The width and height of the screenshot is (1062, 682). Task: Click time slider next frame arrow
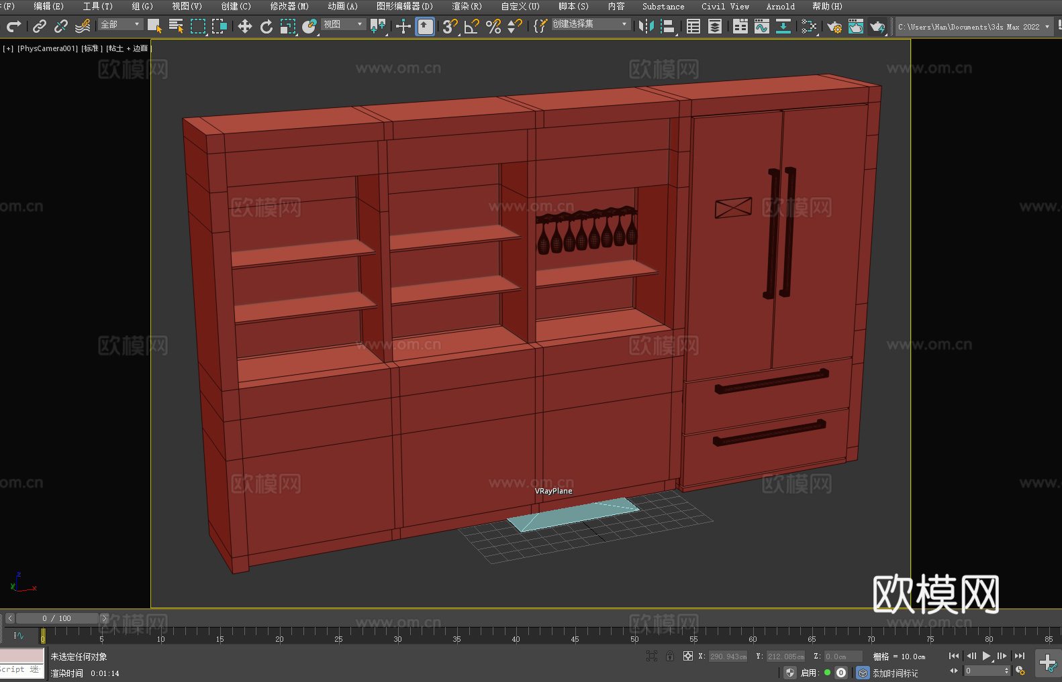click(x=104, y=618)
